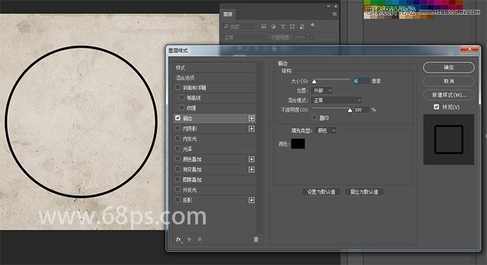The width and height of the screenshot is (487, 265).
Task: Open the black stroke color swatch
Action: [298, 143]
